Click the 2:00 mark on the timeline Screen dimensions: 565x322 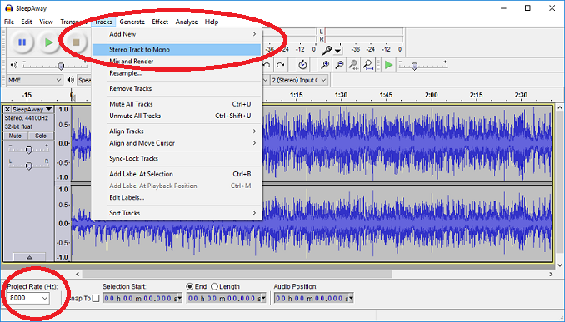pyautogui.click(x=432, y=96)
